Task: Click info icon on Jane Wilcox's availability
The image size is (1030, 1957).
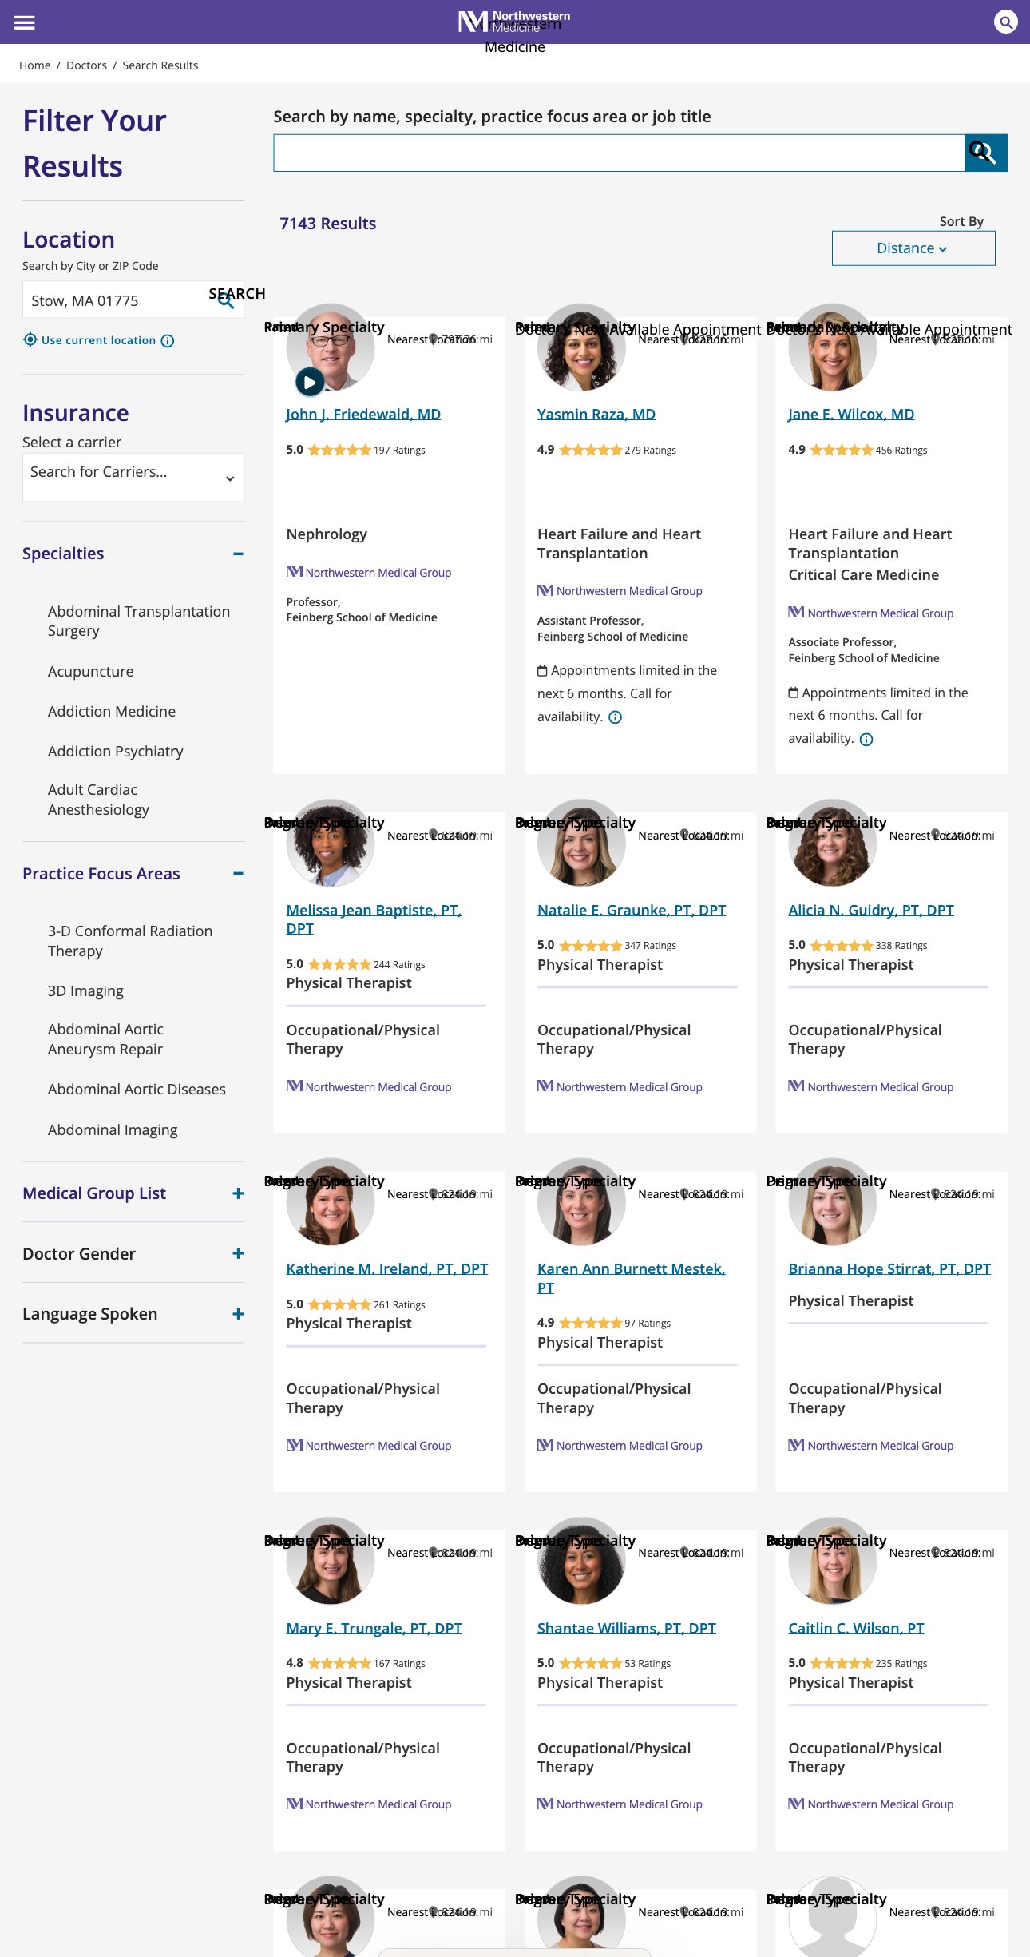Action: (866, 740)
